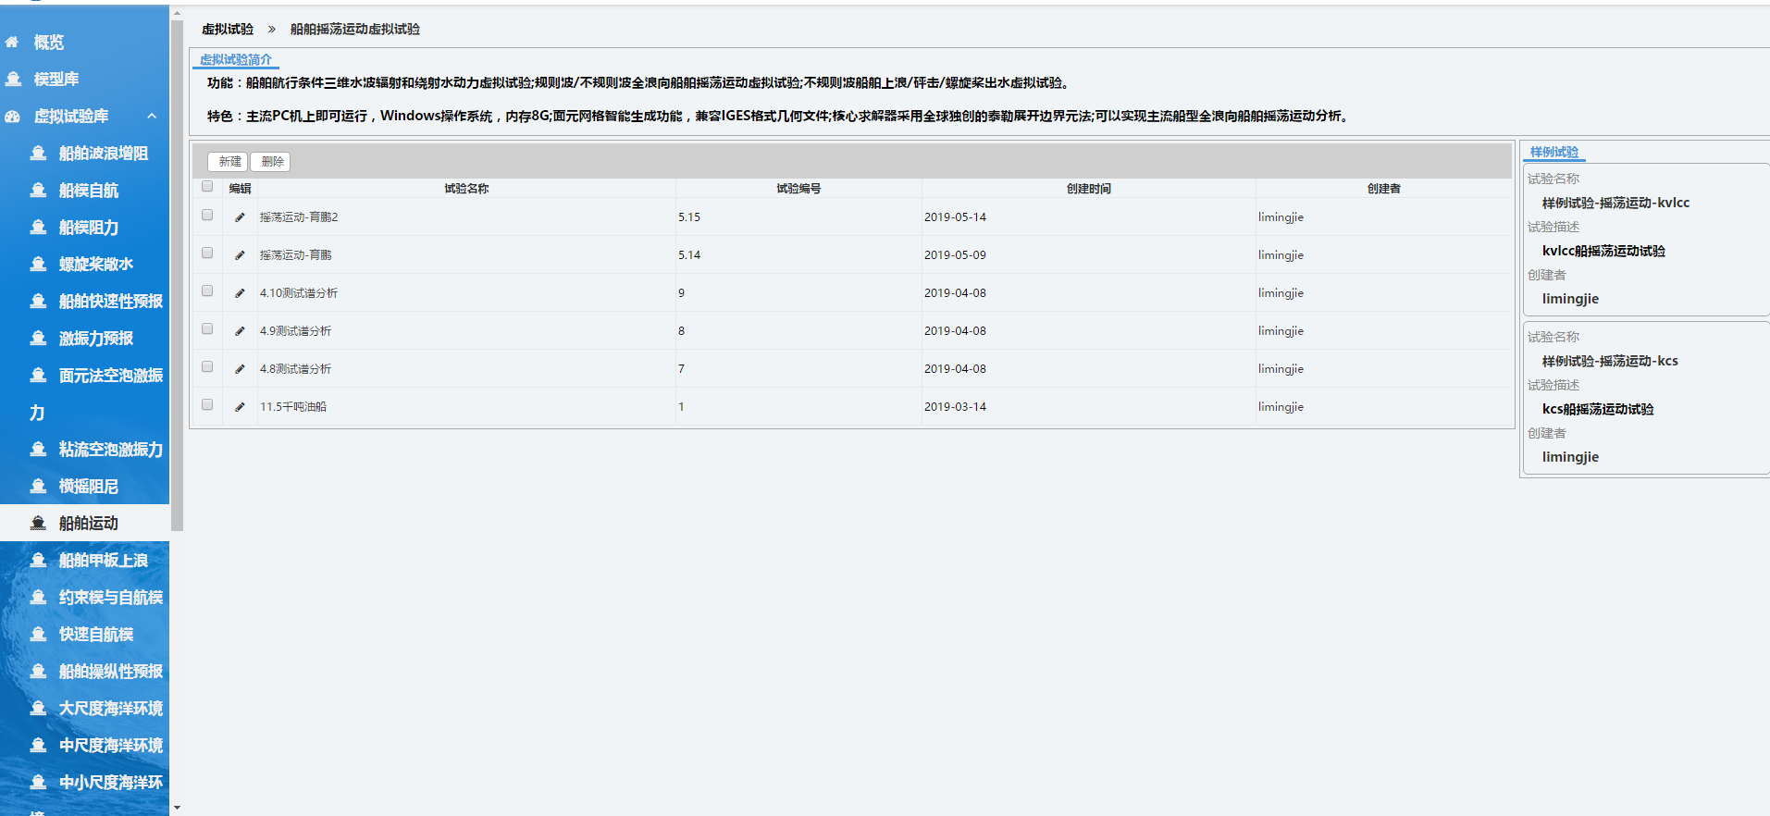Click the ship icon beside 船舶波浪增阻
Image resolution: width=1770 pixels, height=816 pixels.
tap(38, 154)
